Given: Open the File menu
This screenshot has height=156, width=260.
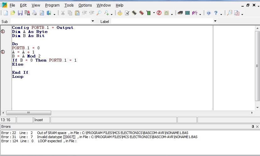Looking at the screenshot, I should click(12, 5).
